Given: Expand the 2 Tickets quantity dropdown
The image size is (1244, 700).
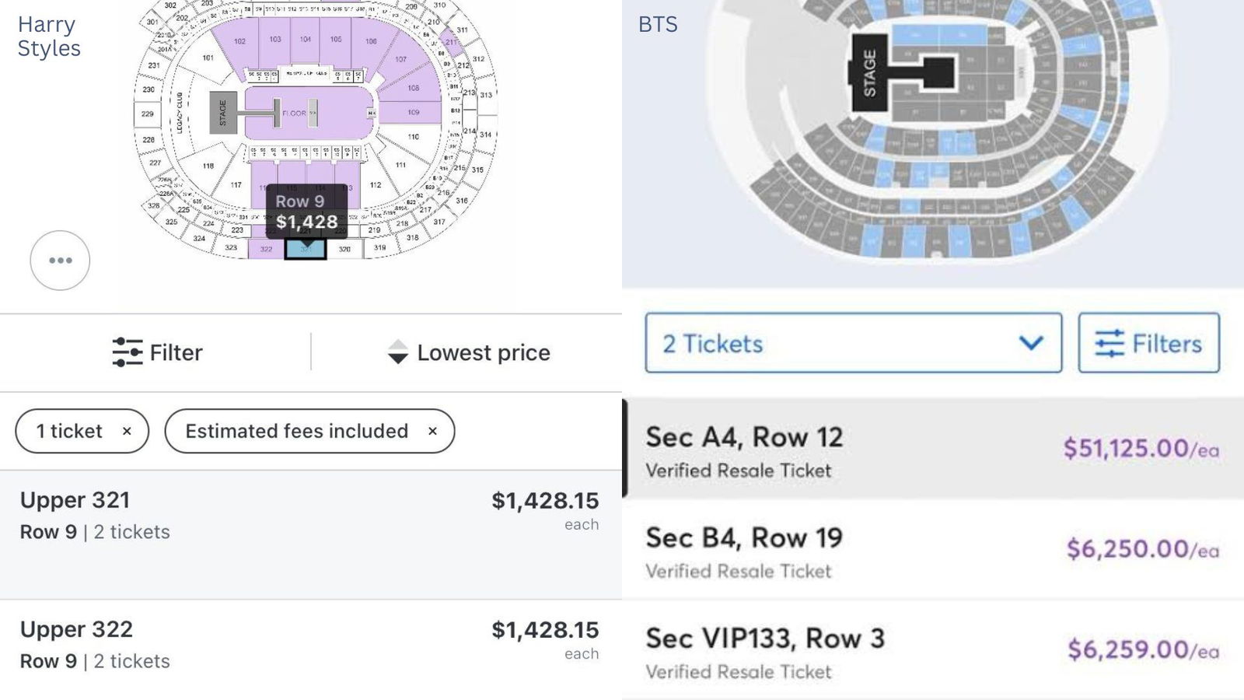Looking at the screenshot, I should click(x=854, y=343).
